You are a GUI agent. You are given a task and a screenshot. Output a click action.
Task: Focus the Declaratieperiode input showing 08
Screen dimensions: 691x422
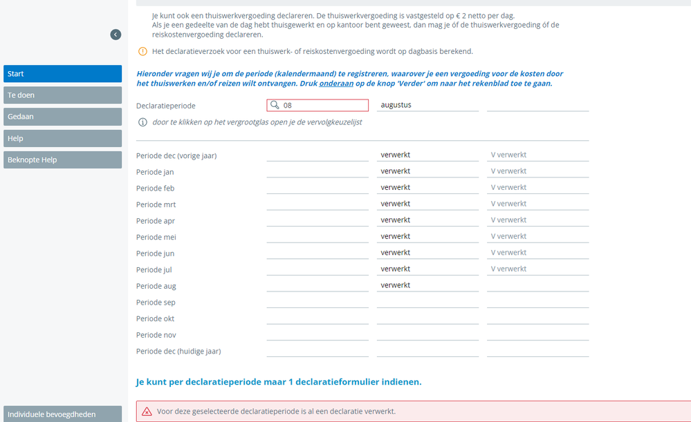[317, 105]
